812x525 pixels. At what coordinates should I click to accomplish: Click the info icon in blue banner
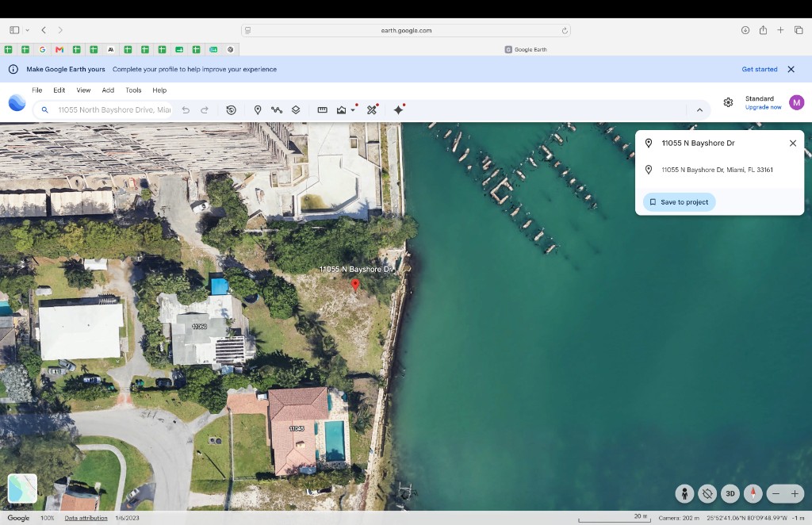click(x=13, y=69)
